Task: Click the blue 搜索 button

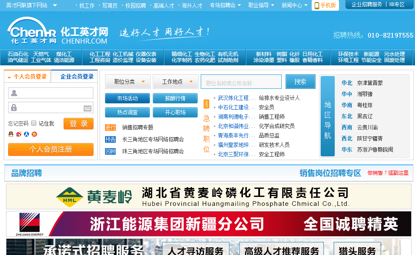Action: (301, 82)
